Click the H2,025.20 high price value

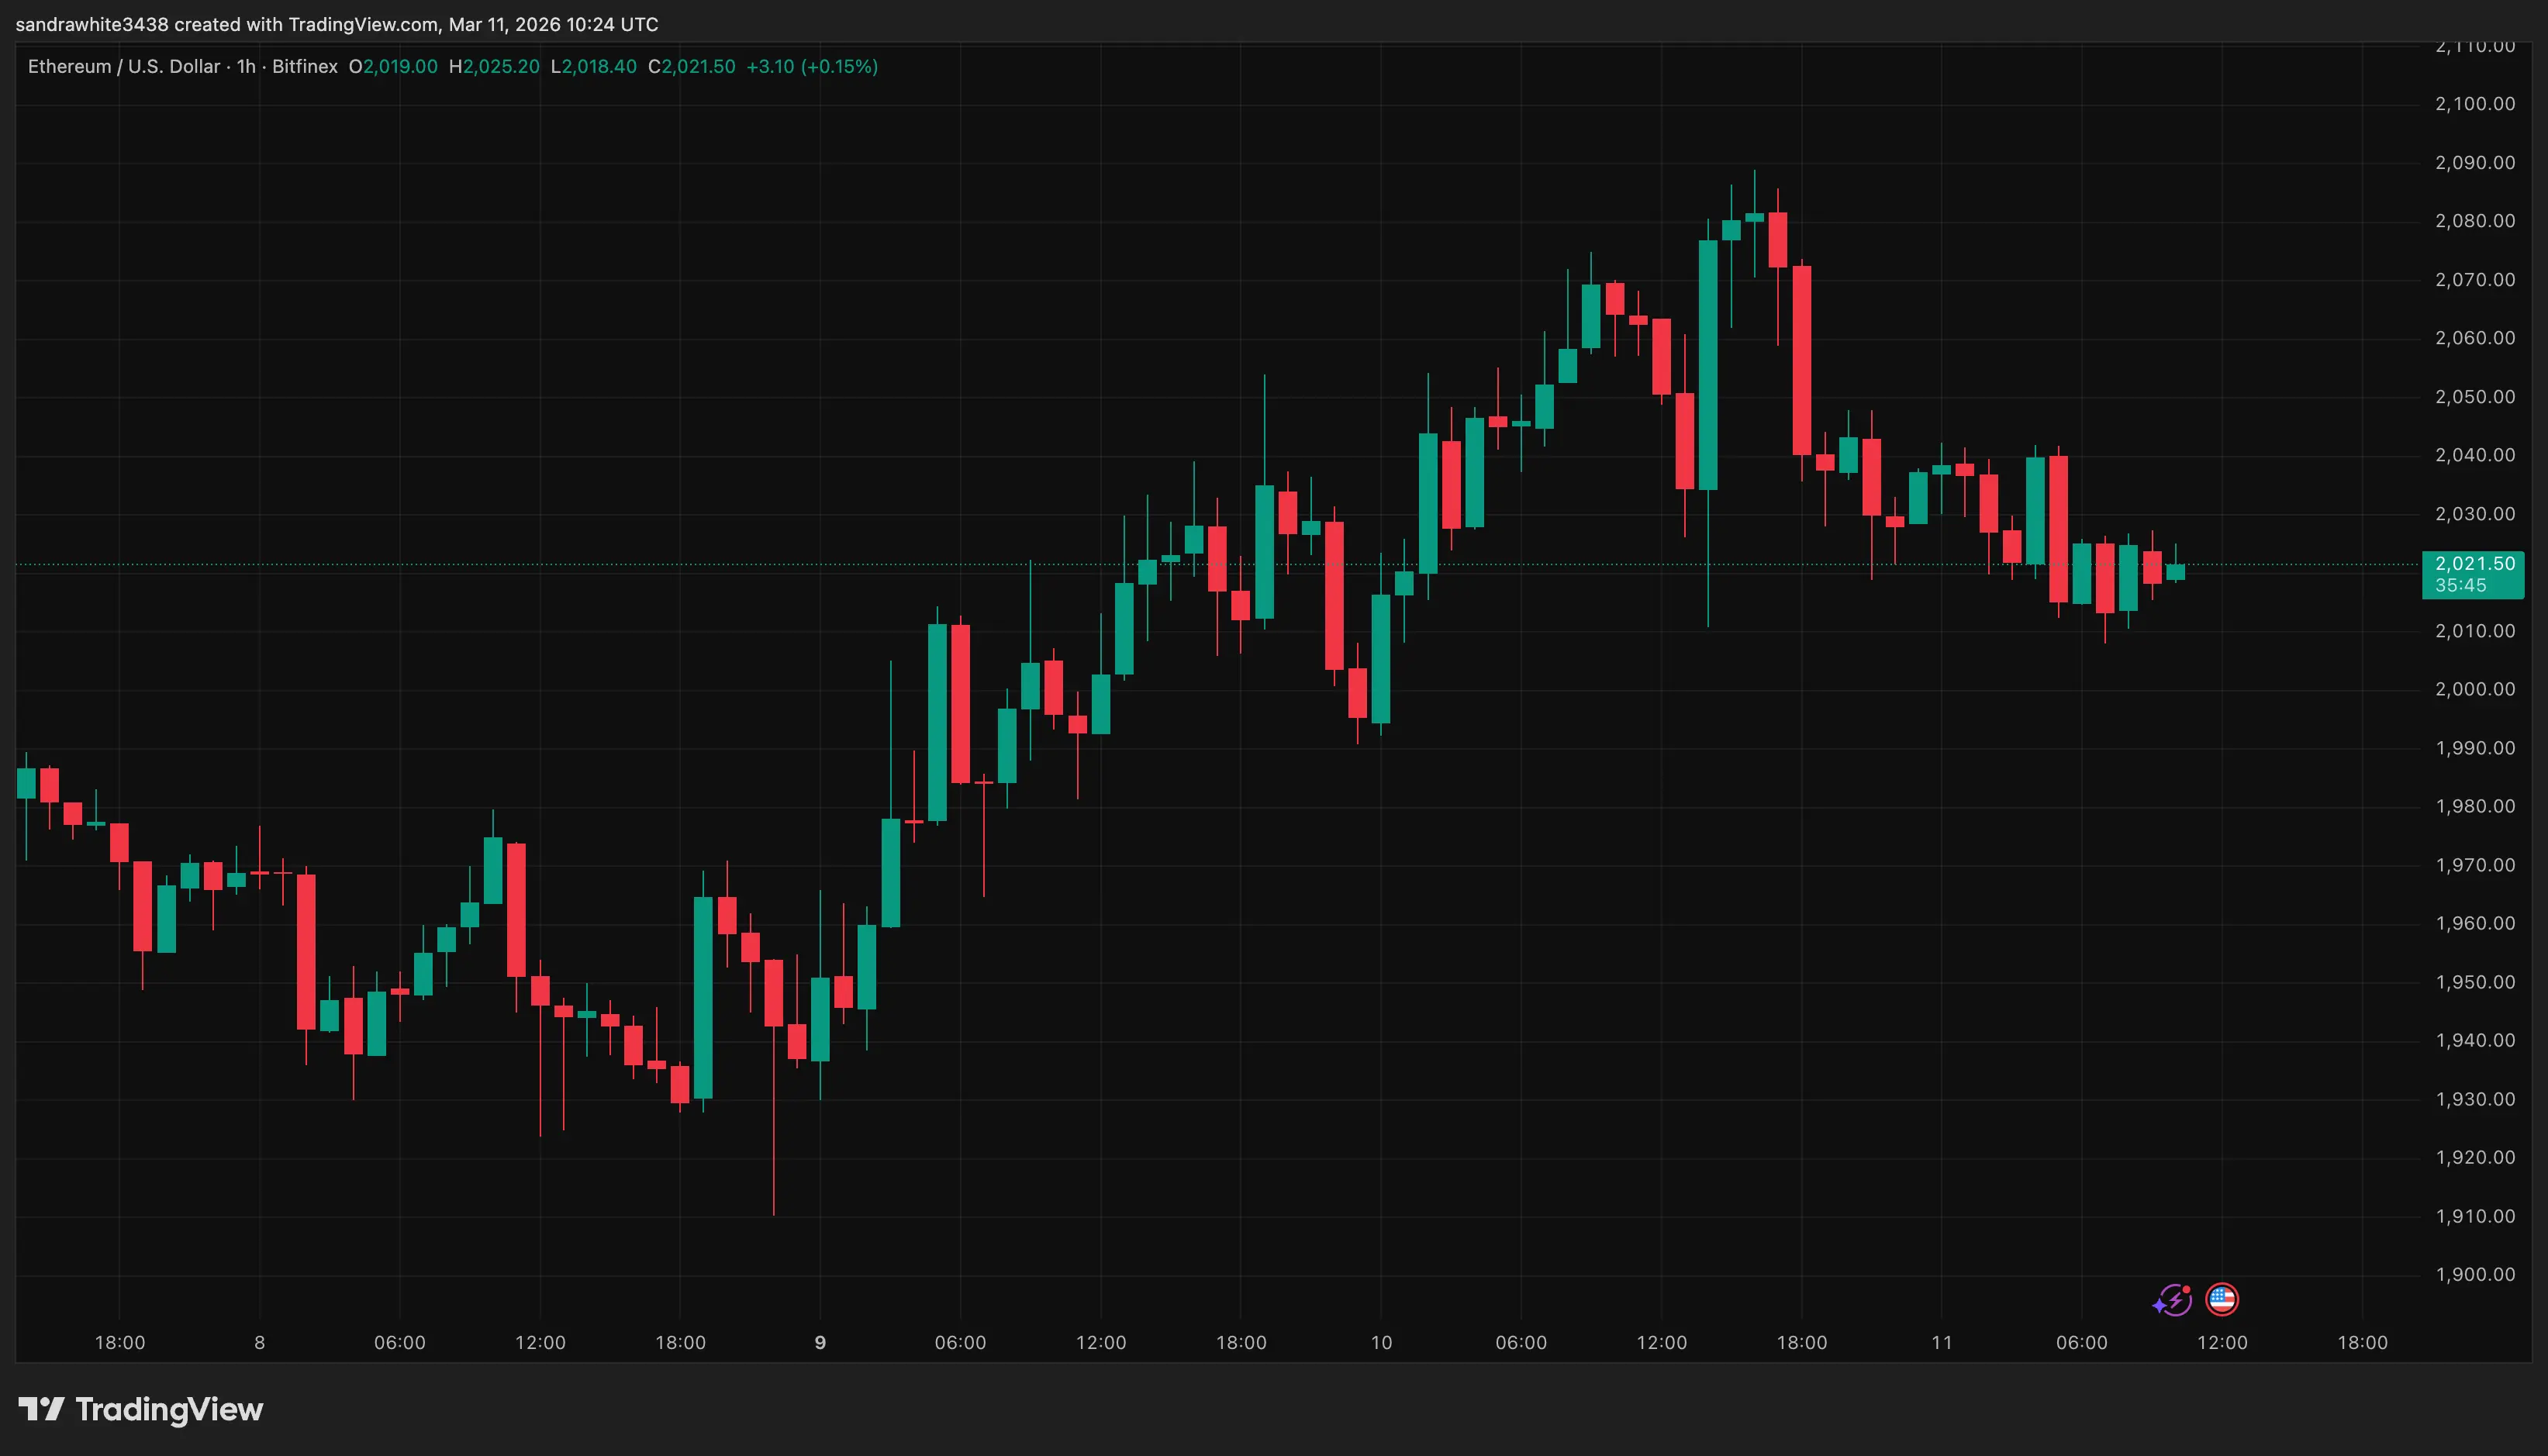point(494,66)
